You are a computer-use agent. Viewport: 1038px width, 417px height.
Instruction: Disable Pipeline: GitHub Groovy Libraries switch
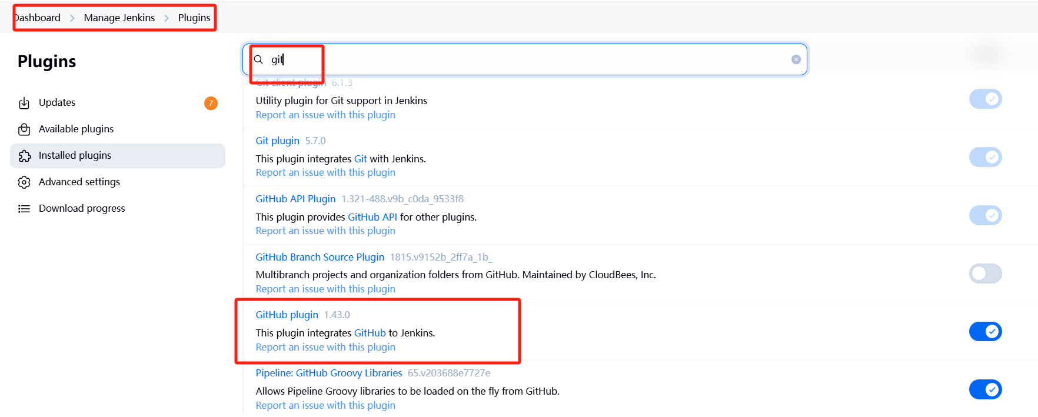(x=985, y=389)
